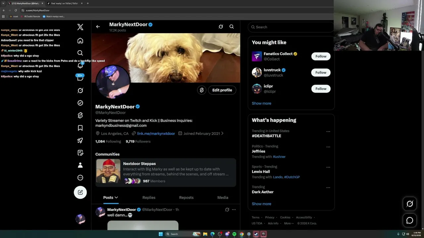Open the X logo home link
424x238 pixels.
80,27
